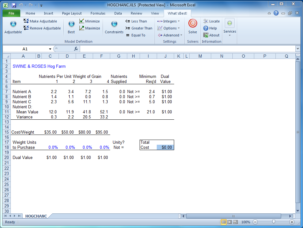Switch to Page Break Preview button

tap(235, 222)
